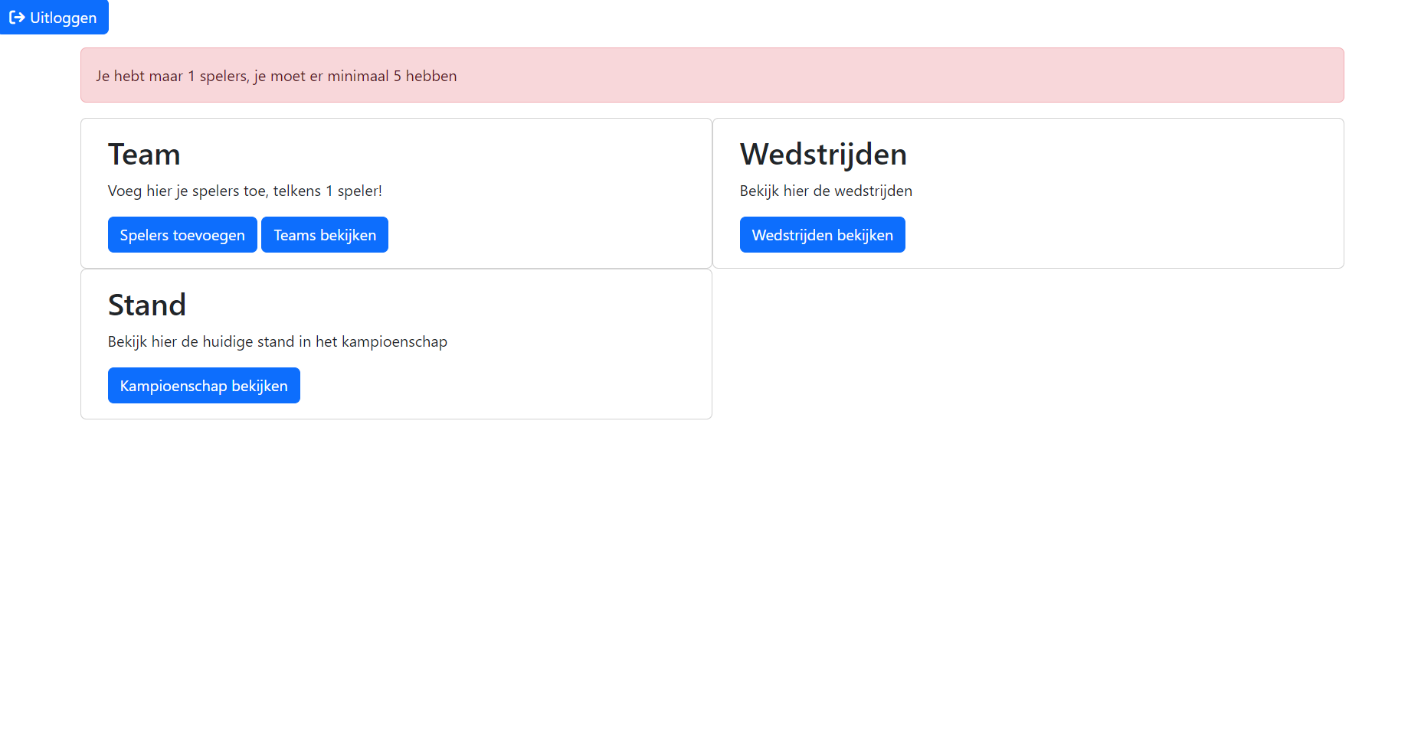Screen dimensions: 1421x731
Task: Click blank area right of the Stand card
Action: pyautogui.click(x=1026, y=344)
